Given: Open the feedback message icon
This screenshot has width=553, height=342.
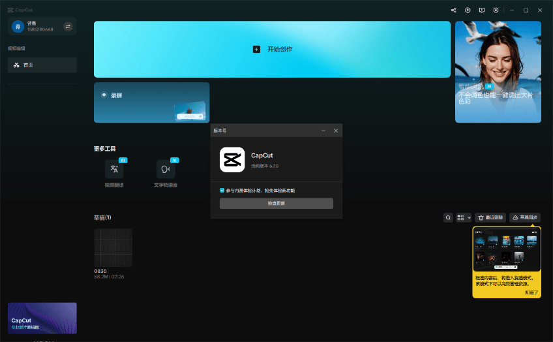Looking at the screenshot, I should tap(482, 10).
